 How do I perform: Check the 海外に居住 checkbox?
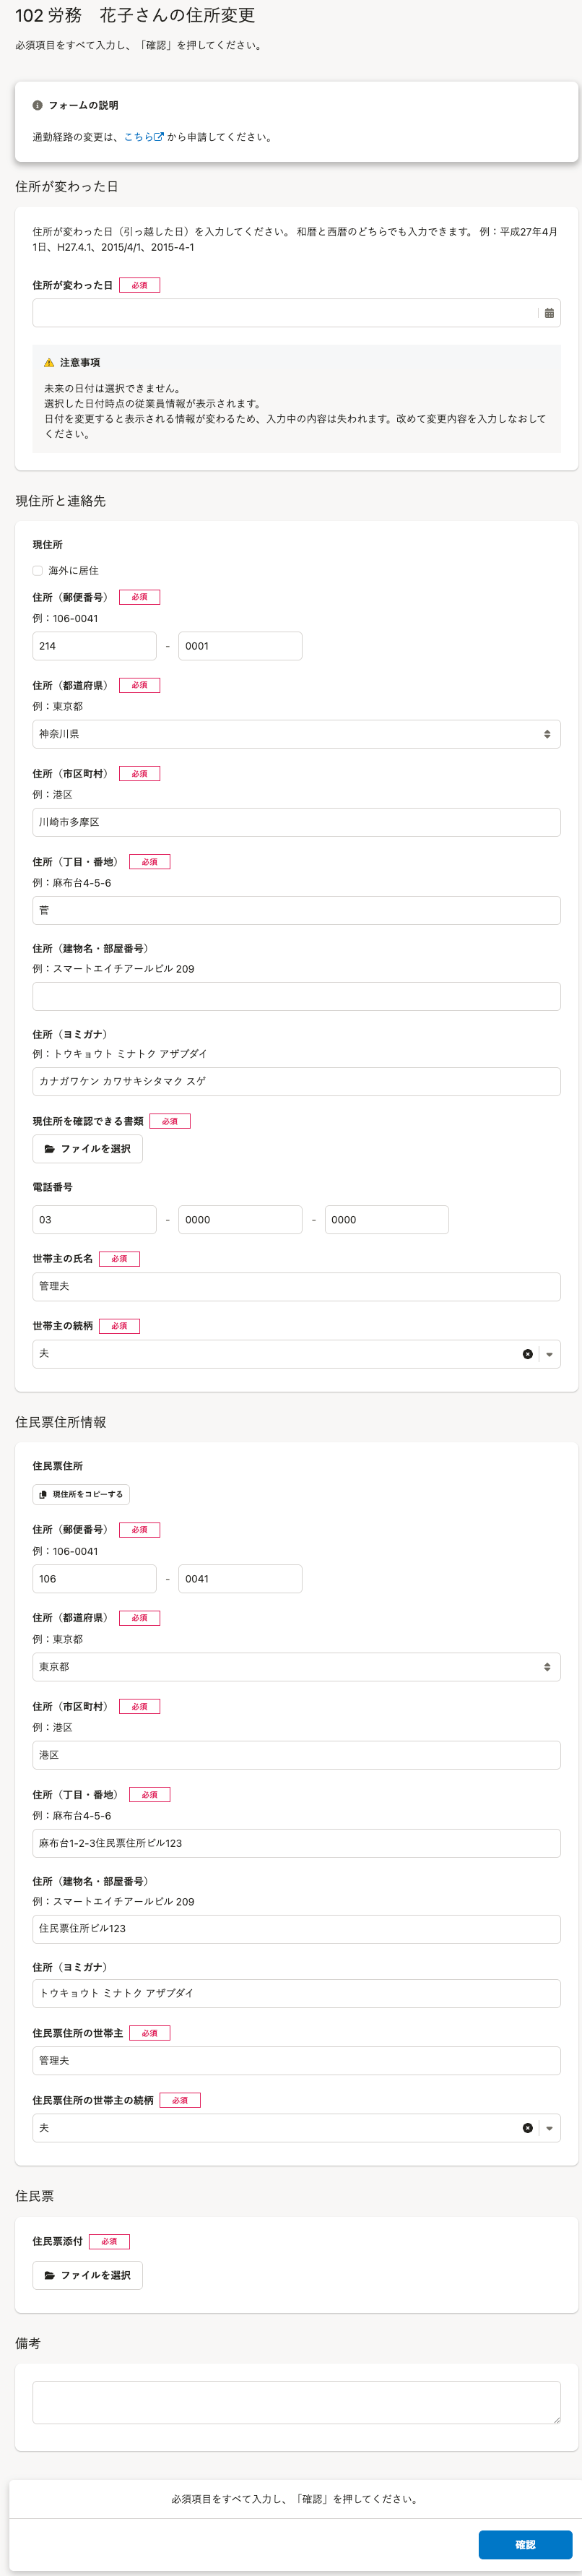pyautogui.click(x=38, y=571)
